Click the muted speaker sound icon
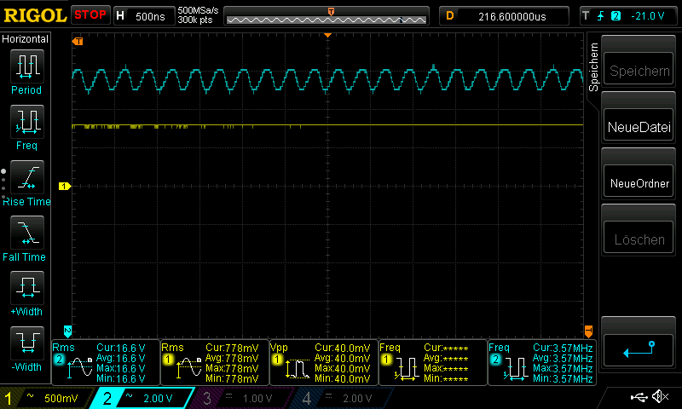The height and width of the screenshot is (409, 682). 660,396
